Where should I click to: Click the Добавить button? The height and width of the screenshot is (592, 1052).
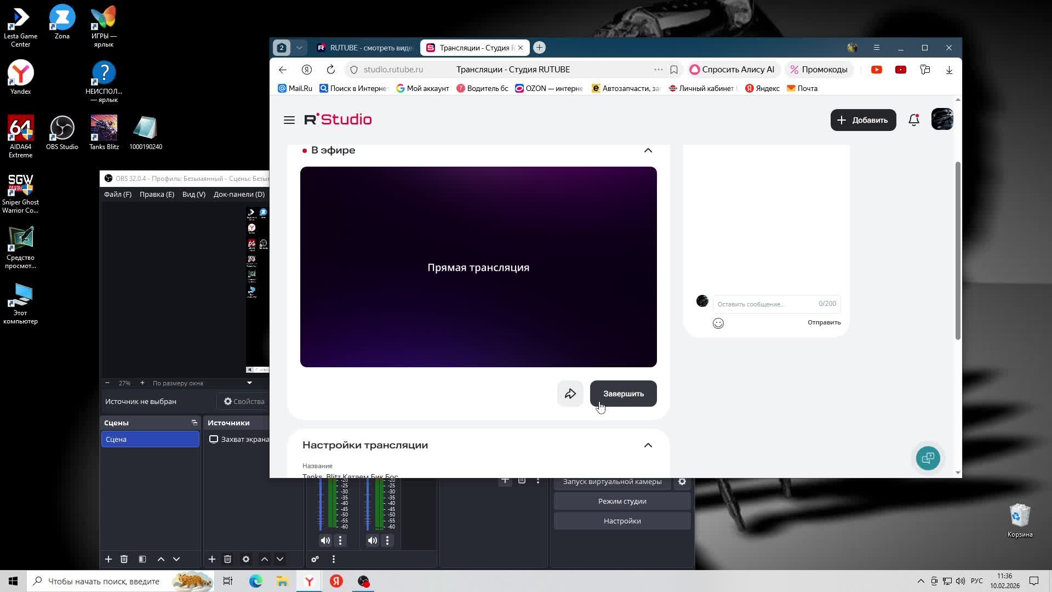(x=863, y=120)
